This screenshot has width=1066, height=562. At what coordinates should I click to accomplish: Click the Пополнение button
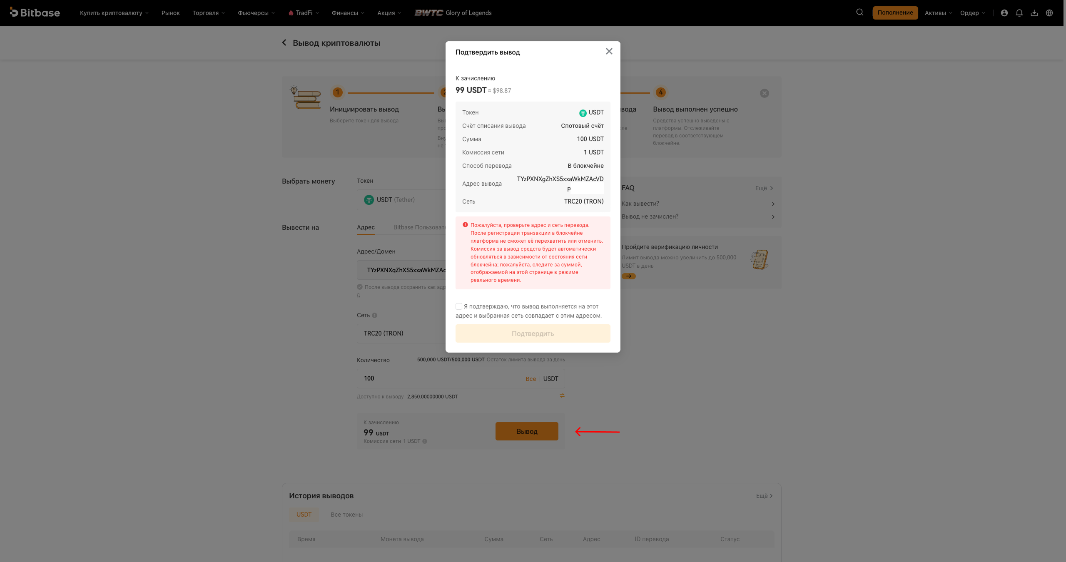895,12
